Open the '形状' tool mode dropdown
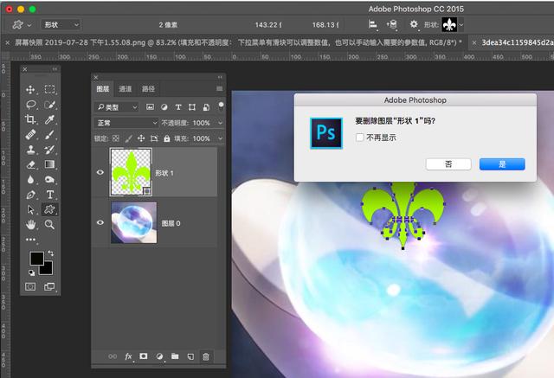The image size is (554, 378). [61, 25]
